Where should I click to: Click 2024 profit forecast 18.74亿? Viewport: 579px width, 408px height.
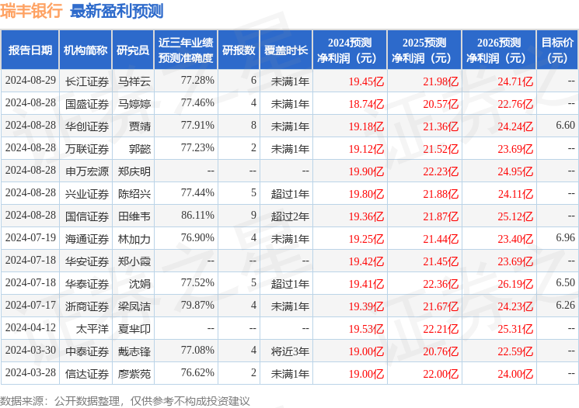pos(366,104)
